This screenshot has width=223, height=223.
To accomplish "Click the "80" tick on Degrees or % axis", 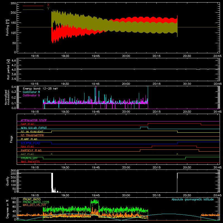I will coord(14,202).
